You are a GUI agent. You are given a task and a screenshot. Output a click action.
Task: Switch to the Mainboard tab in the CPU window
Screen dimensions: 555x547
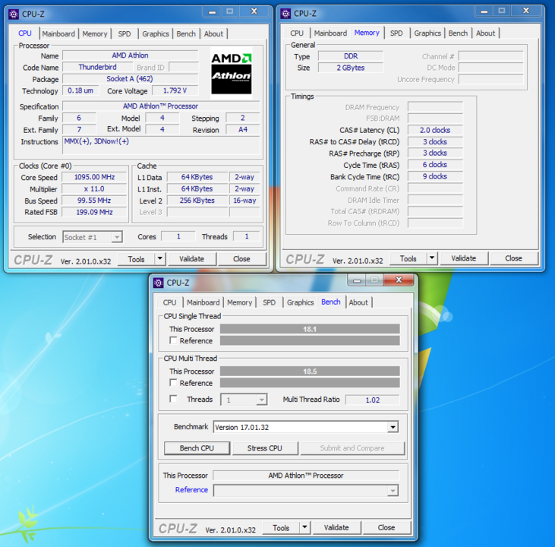pyautogui.click(x=58, y=33)
